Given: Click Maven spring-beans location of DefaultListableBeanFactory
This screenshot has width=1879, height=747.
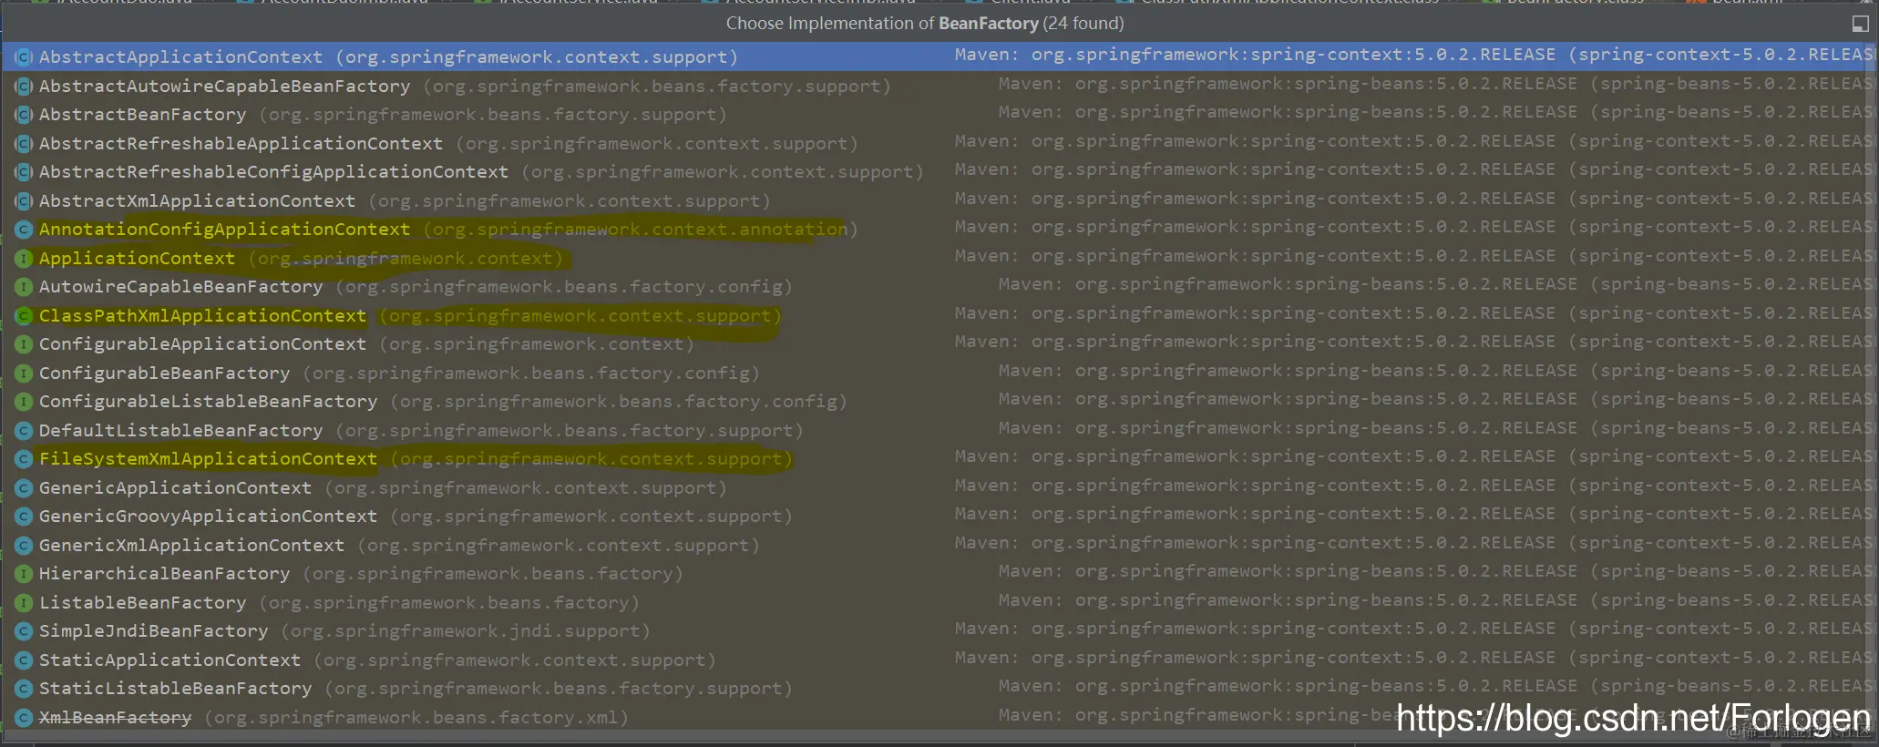Looking at the screenshot, I should 1436,428.
